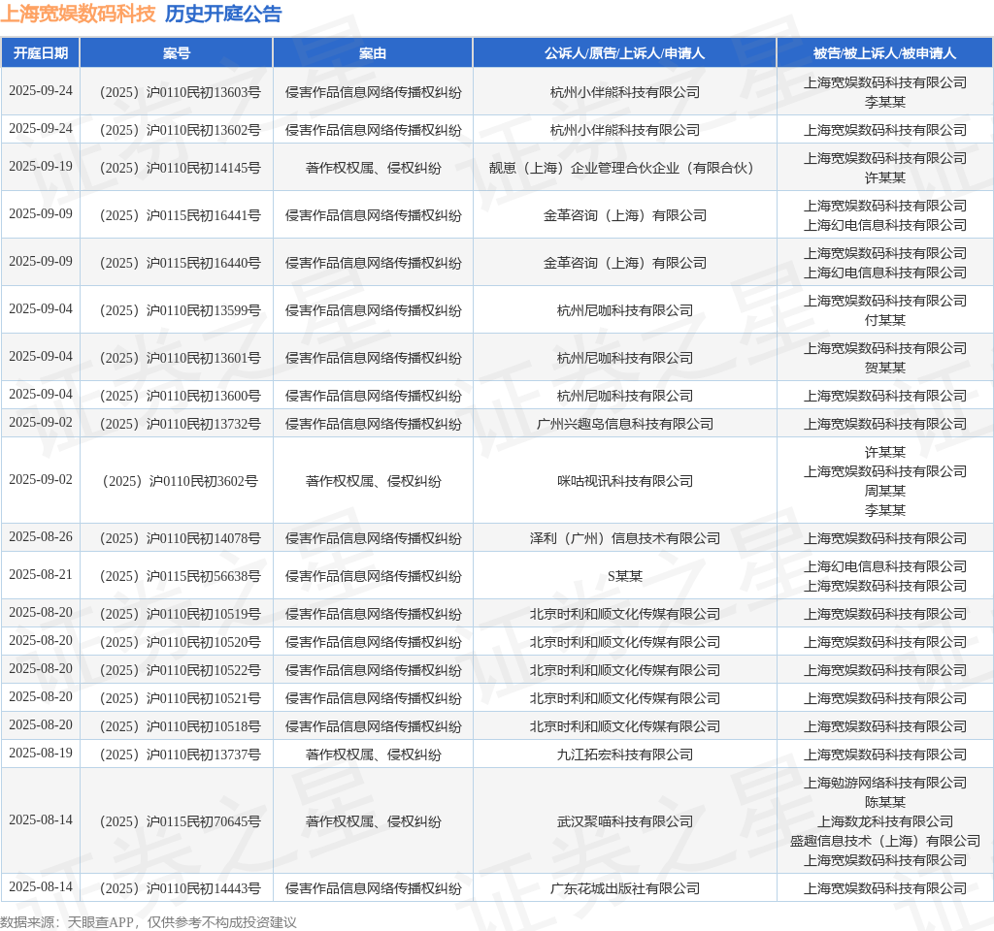Select case number 沪0110民初13602号

[x=180, y=131]
